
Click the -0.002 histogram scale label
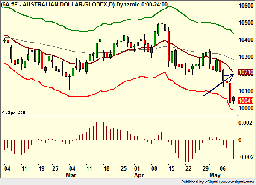coord(246,157)
